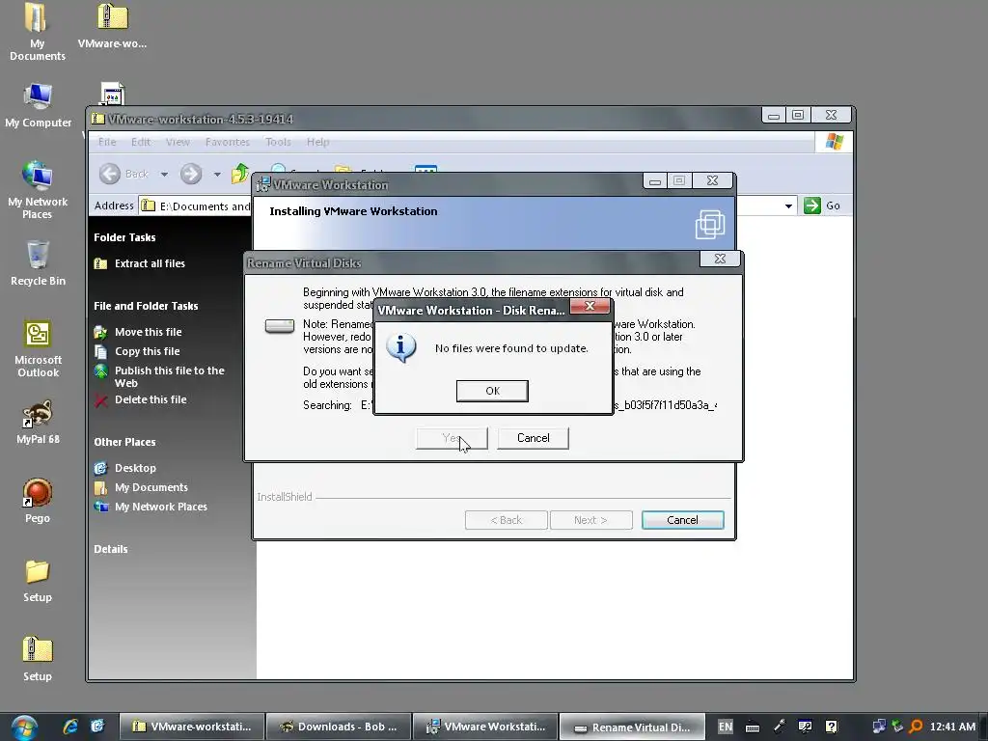Screen dimensions: 988x741
Task: Close the Disk Rename message box
Action: coord(590,306)
